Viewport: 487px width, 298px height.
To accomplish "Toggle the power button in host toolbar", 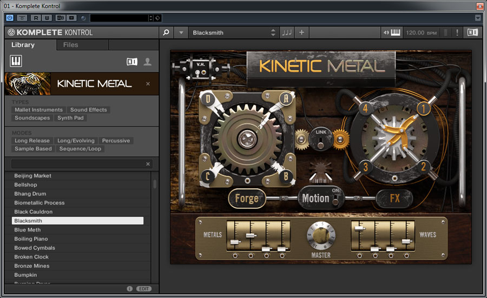I will [x=10, y=18].
